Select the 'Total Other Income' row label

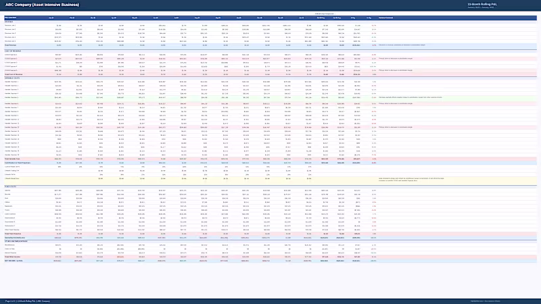[12, 257]
